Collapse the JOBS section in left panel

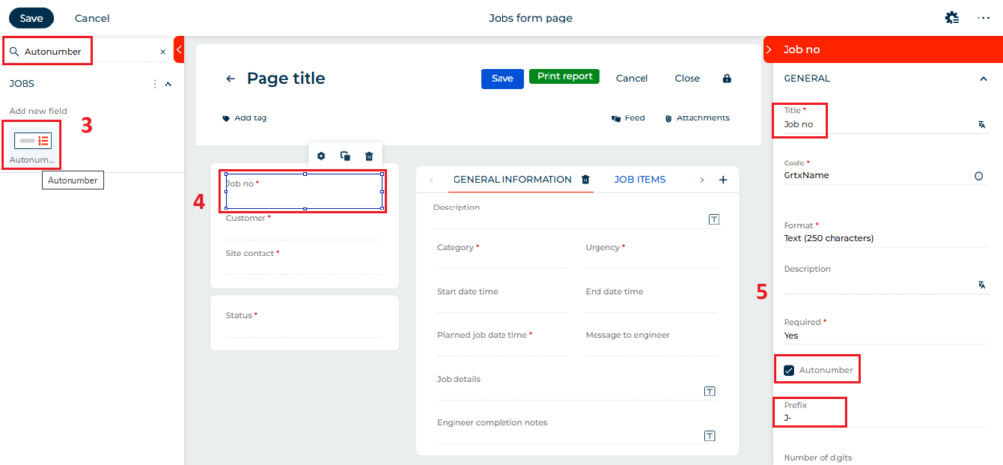coord(168,84)
